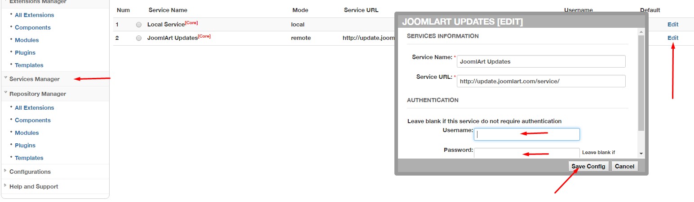694x202 pixels.
Task: Open Components under Extensions Manager
Action: pyautogui.click(x=32, y=28)
